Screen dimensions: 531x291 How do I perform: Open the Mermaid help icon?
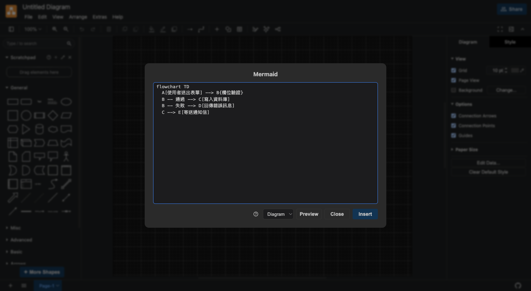coord(256,214)
